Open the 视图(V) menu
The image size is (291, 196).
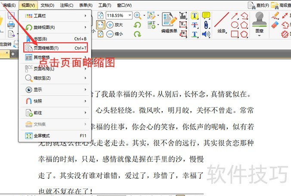tap(28, 6)
